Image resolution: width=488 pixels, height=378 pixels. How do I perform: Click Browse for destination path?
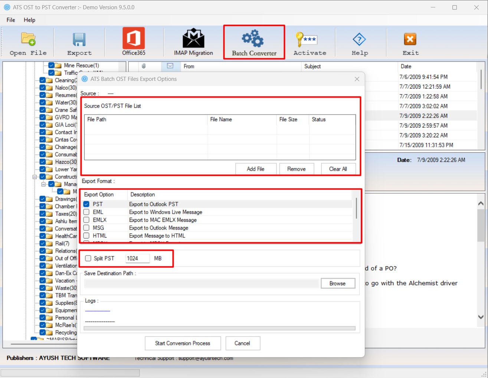[x=338, y=283]
